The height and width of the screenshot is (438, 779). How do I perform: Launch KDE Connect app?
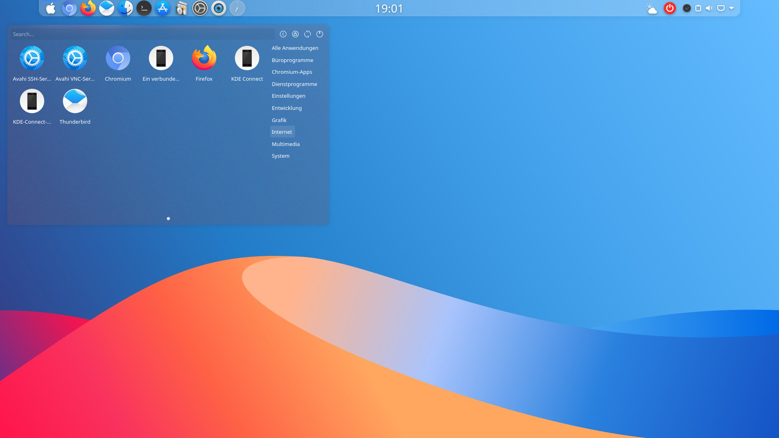pos(247,64)
